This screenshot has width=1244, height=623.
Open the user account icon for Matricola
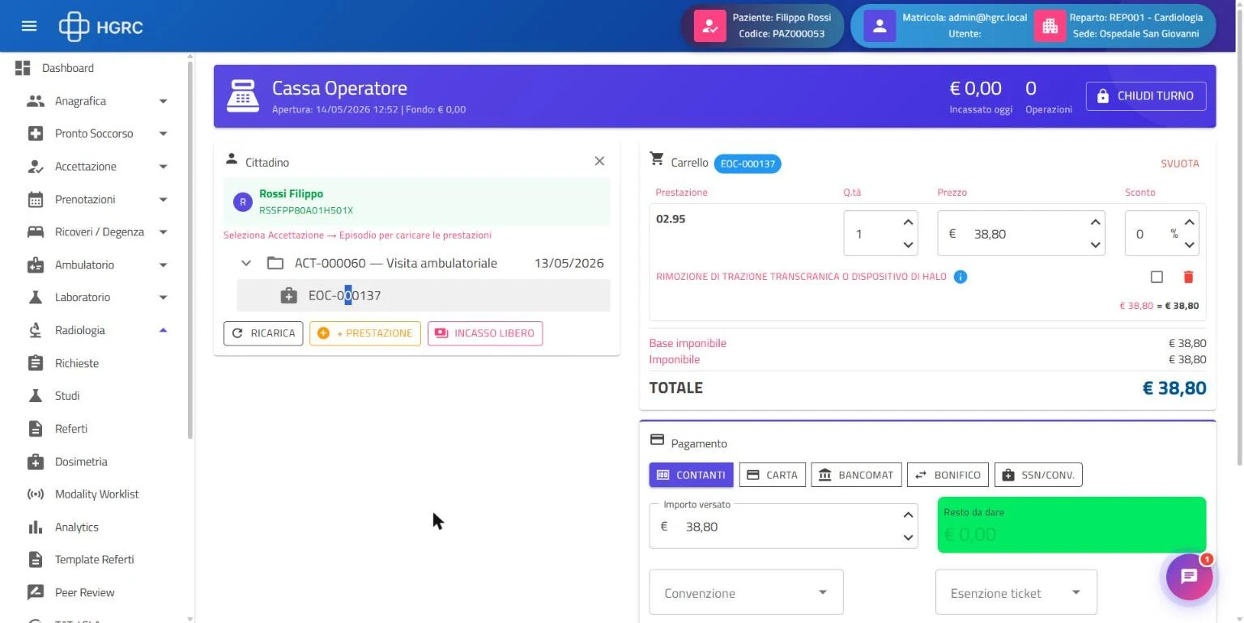point(879,26)
